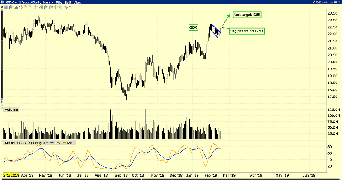342x180 pixels.
Task: Click the Dec '18 date axis label
Action: pyautogui.click(x=176, y=175)
